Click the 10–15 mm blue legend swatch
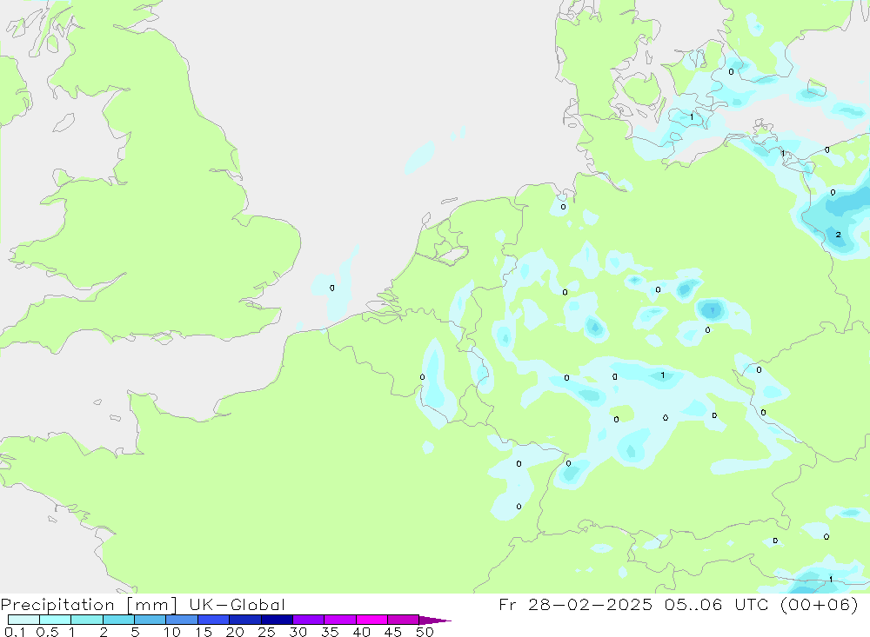Screen dimensions: 870x637 (182, 620)
